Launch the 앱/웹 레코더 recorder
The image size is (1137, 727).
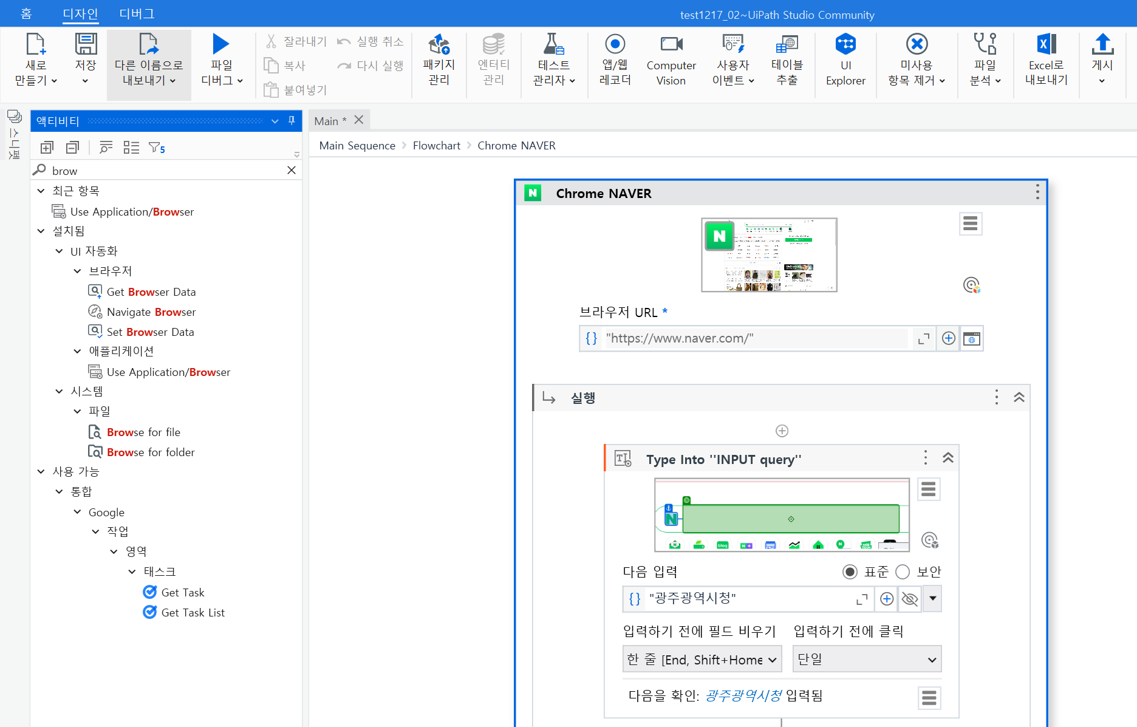pos(615,60)
